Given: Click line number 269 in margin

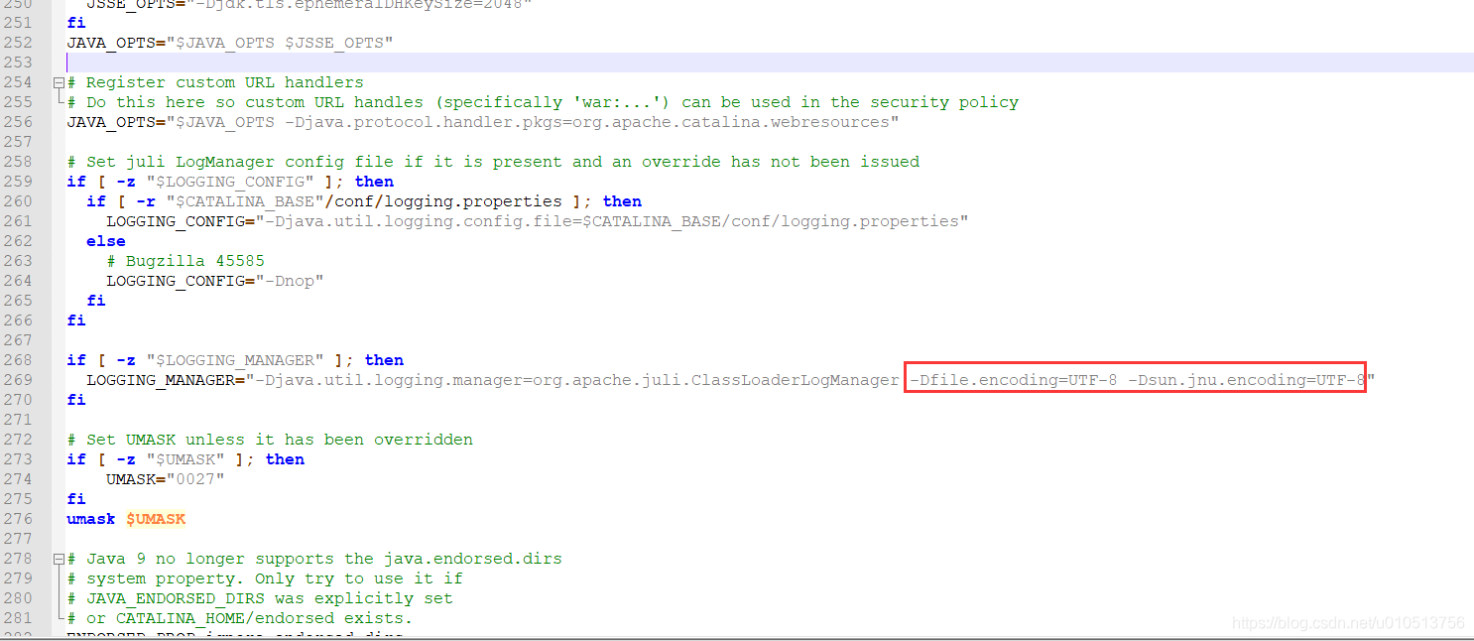Looking at the screenshot, I should pyautogui.click(x=18, y=380).
